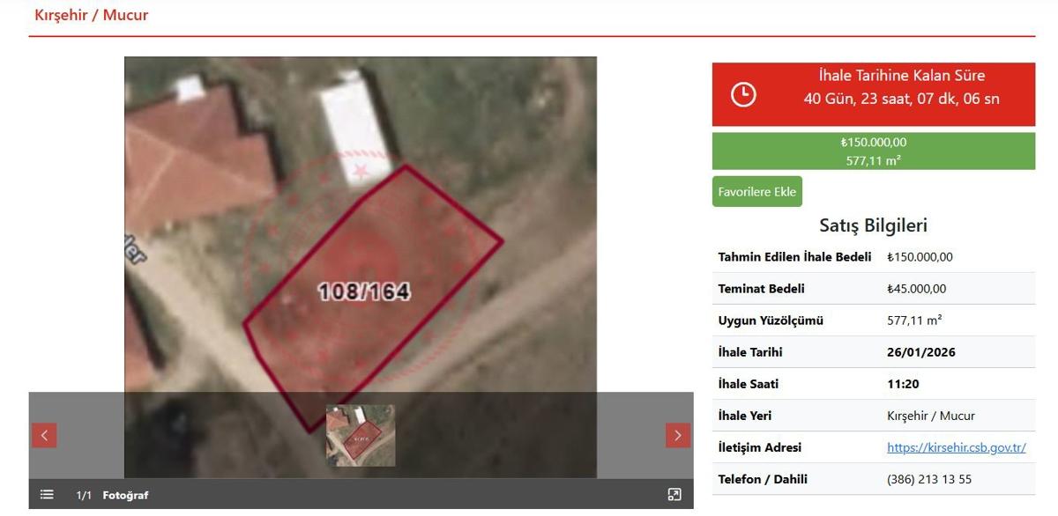Click the Satış Bilgileri section title
The width and height of the screenshot is (1058, 516).
coord(874,225)
